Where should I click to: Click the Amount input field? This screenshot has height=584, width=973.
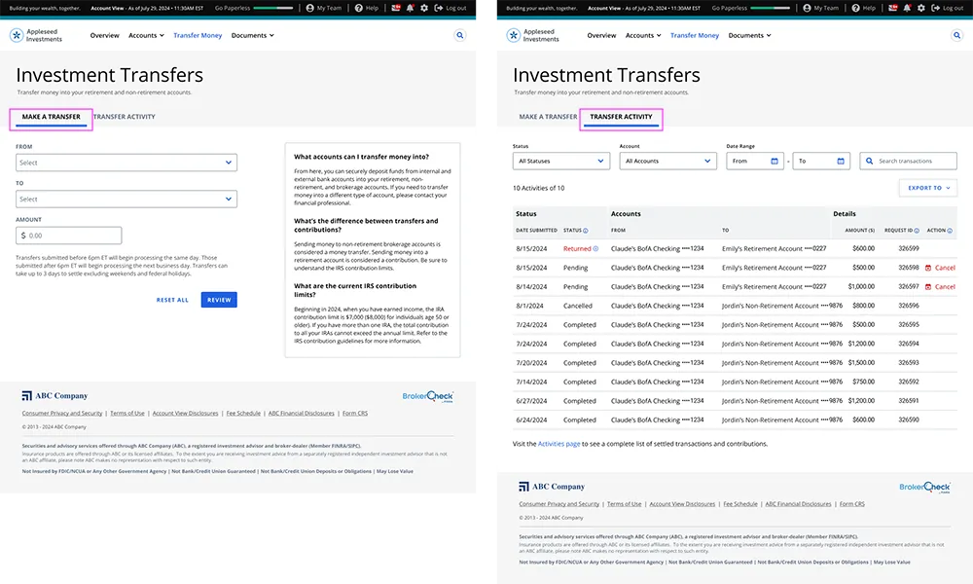coord(69,236)
